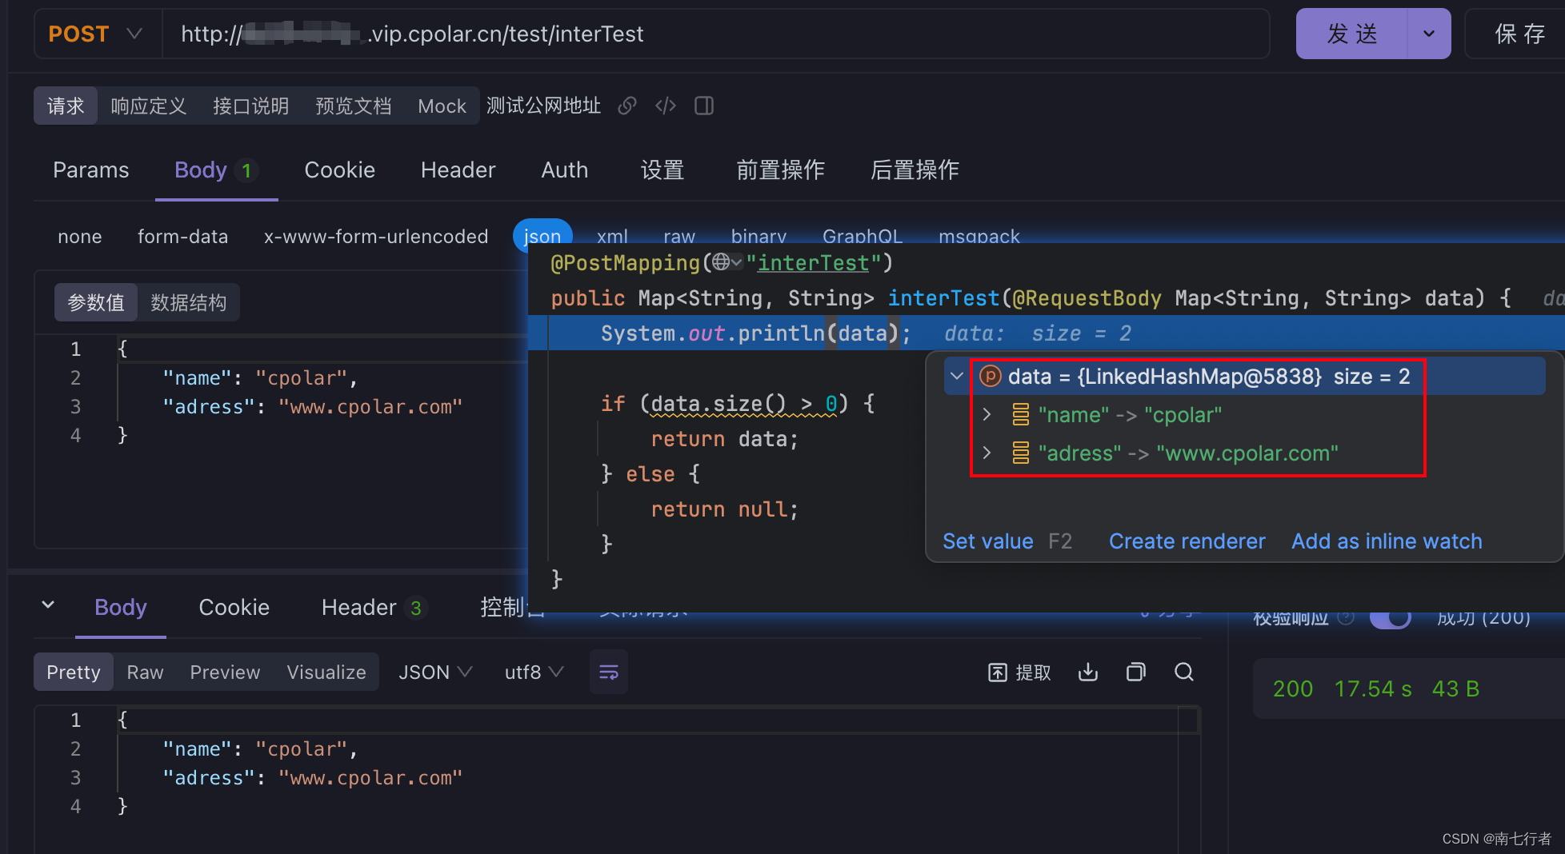Screen dimensions: 1565x854
Task: Open the Mock tab
Action: [x=442, y=106]
